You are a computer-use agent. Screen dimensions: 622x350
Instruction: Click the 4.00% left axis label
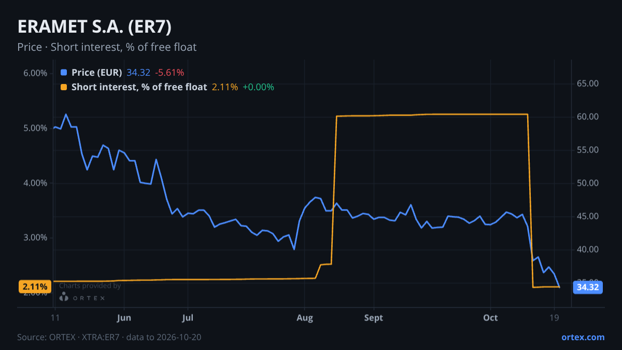point(35,183)
